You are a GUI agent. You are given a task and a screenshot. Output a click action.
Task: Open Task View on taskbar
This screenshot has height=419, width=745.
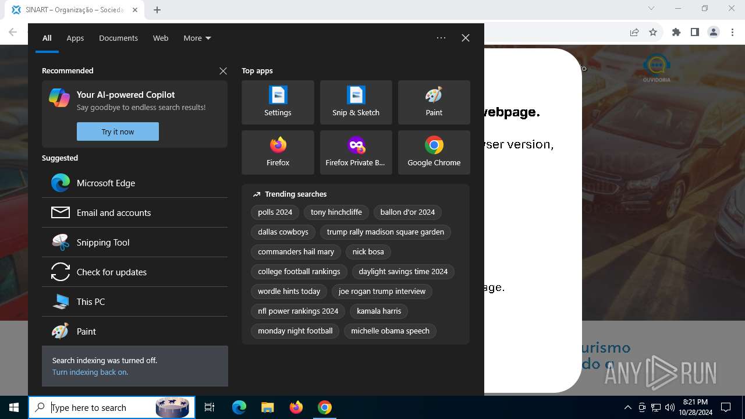click(210, 407)
